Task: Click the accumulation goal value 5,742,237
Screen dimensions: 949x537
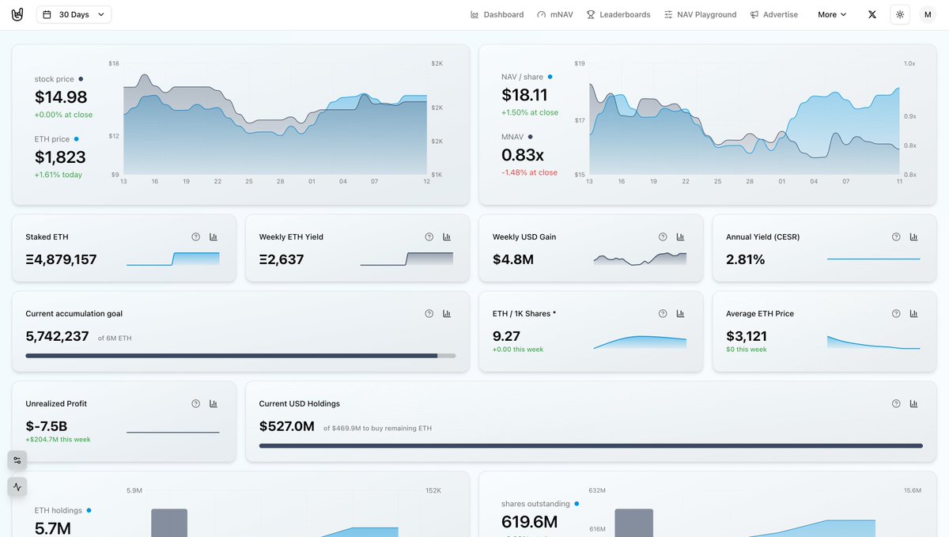Action: point(57,336)
